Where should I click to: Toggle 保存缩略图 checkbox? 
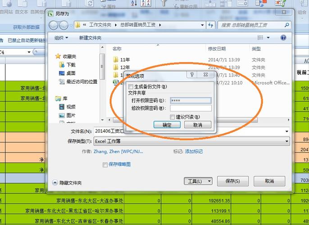(105, 165)
